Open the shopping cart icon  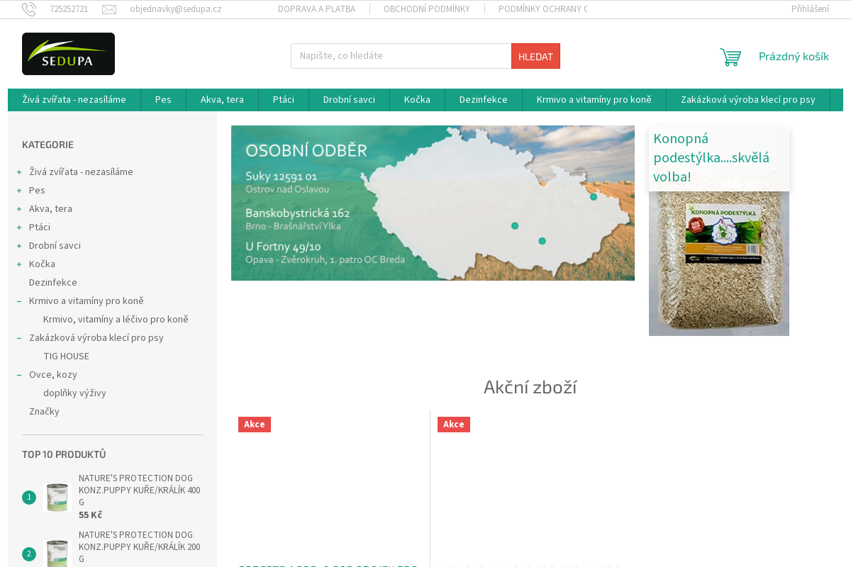tap(730, 57)
